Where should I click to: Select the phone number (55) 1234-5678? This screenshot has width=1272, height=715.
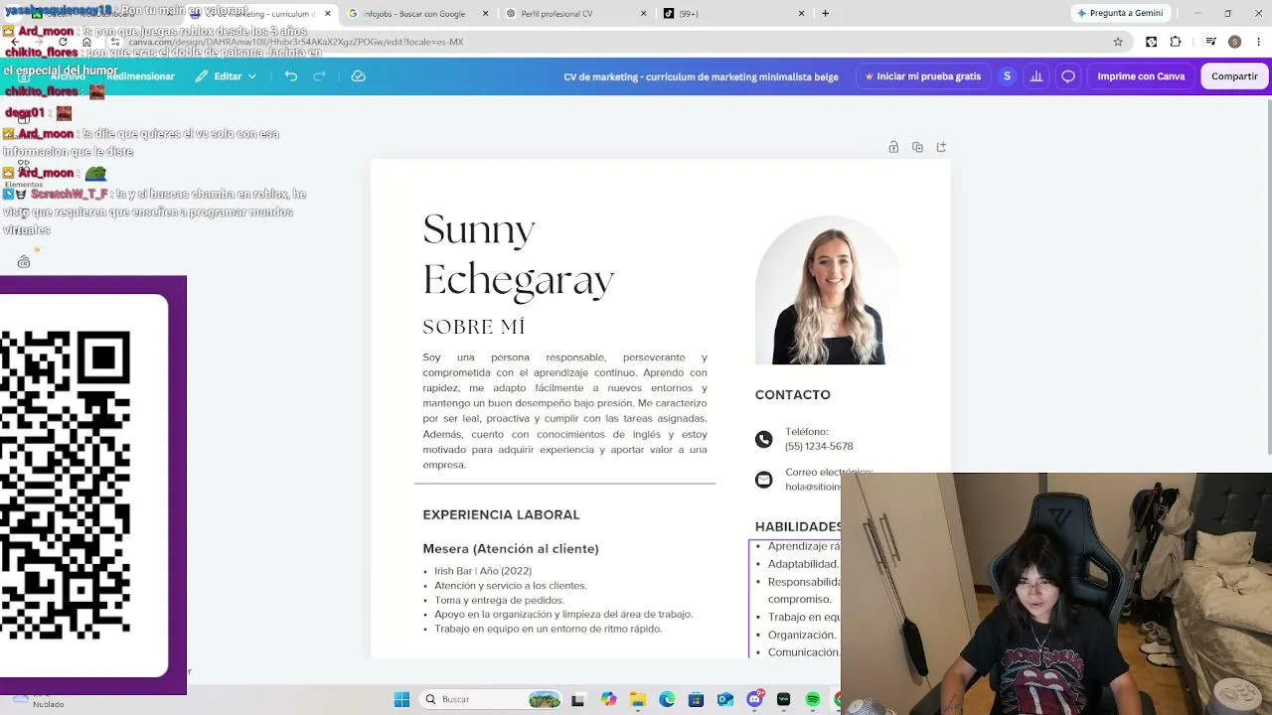[819, 446]
